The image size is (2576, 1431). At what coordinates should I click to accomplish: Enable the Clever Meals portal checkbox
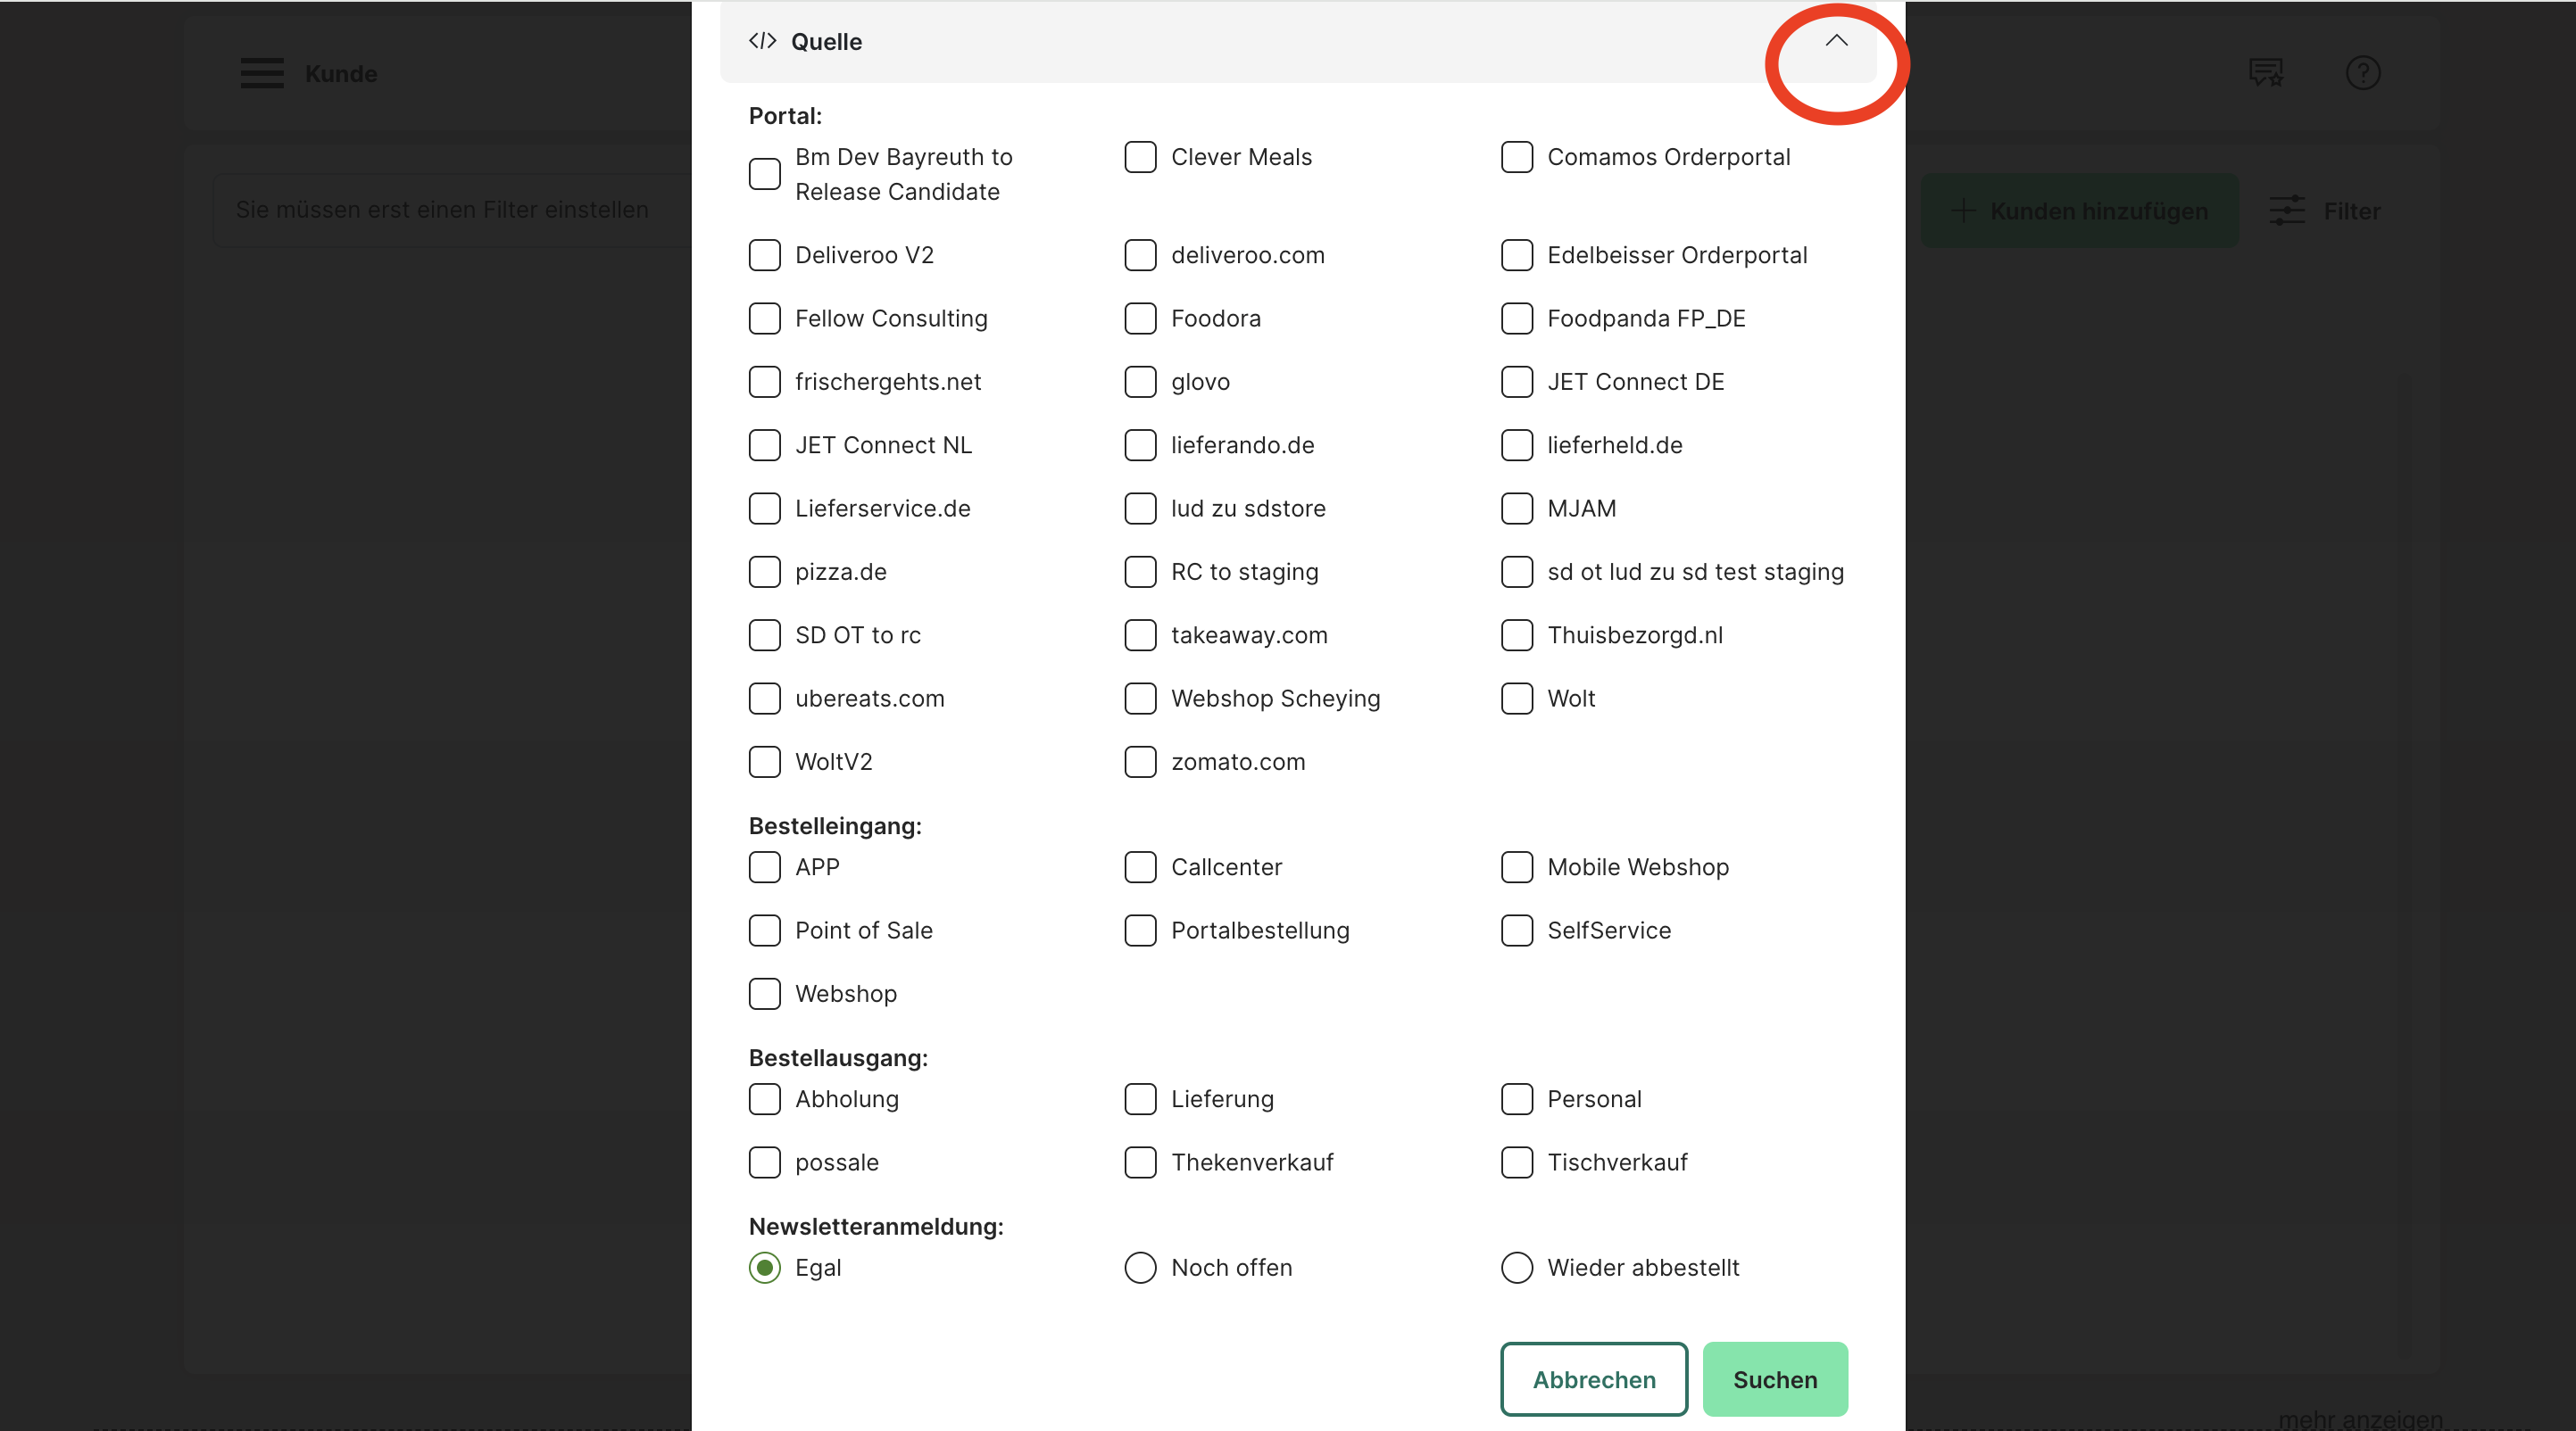pos(1140,157)
